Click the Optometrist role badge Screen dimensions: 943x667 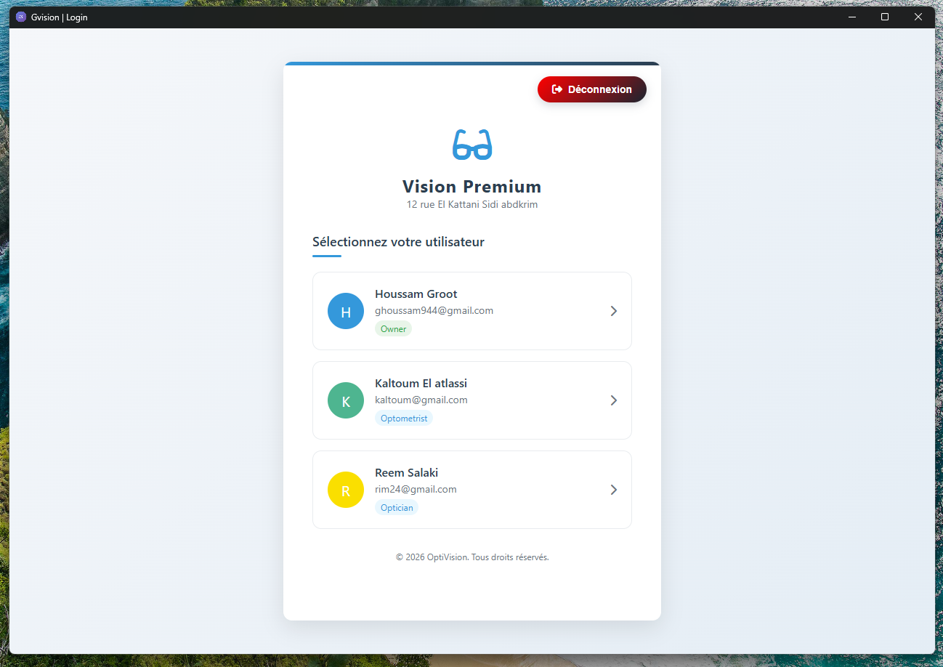(404, 419)
